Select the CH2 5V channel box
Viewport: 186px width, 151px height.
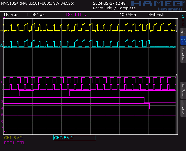[x=74, y=138]
